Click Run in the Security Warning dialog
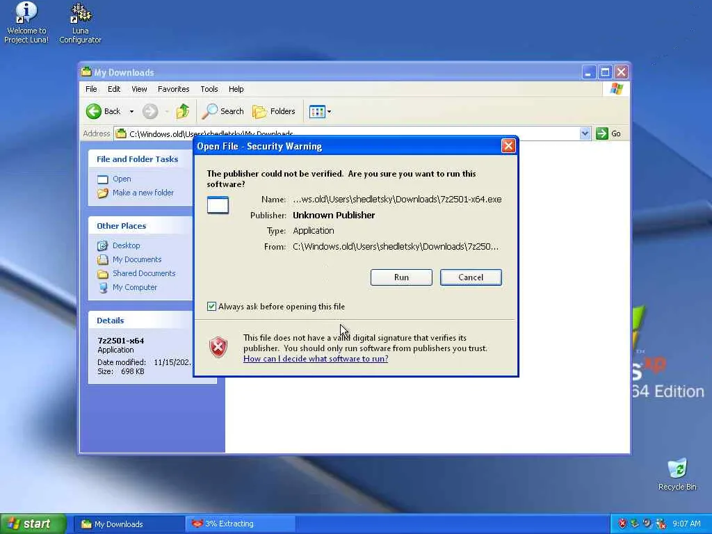Image resolution: width=712 pixels, height=534 pixels. coord(401,277)
